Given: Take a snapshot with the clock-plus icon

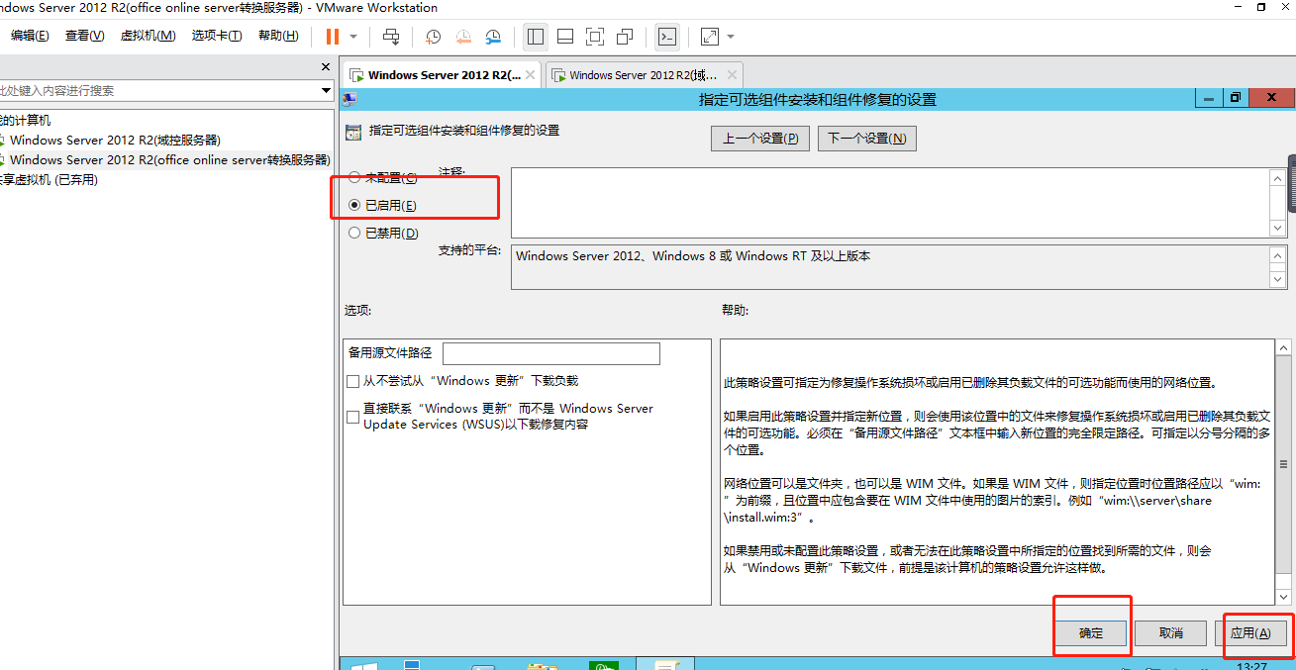Looking at the screenshot, I should point(434,37).
